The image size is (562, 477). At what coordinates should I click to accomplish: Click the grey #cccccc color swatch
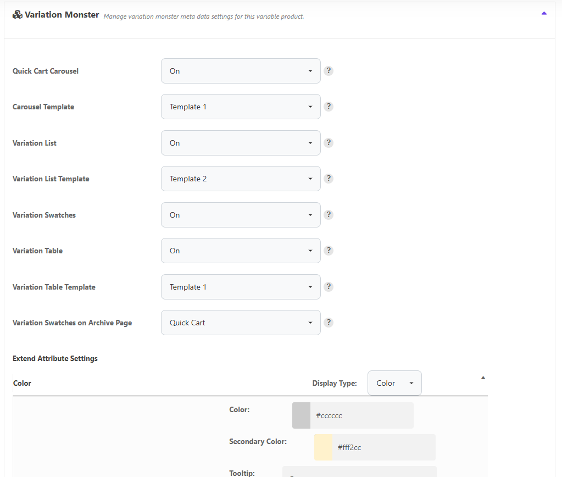tap(301, 415)
